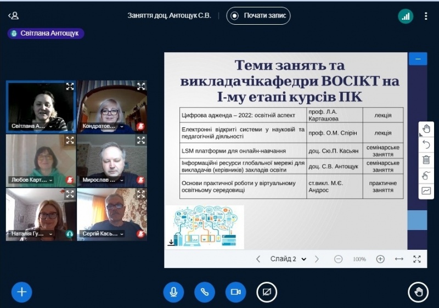The width and height of the screenshot is (439, 308).
Task: Open the connection status indicator
Action: (x=406, y=16)
